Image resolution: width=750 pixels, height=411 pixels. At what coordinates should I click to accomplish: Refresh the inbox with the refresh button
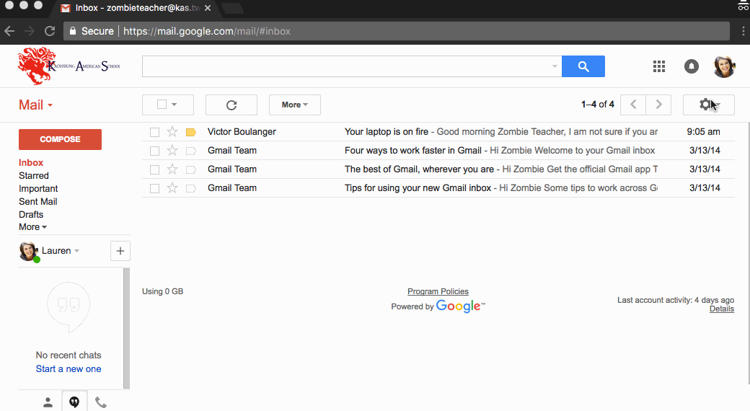point(231,105)
